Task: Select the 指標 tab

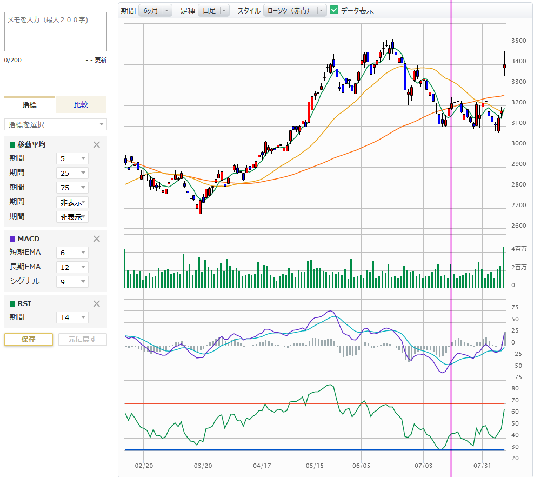Action: click(x=30, y=104)
